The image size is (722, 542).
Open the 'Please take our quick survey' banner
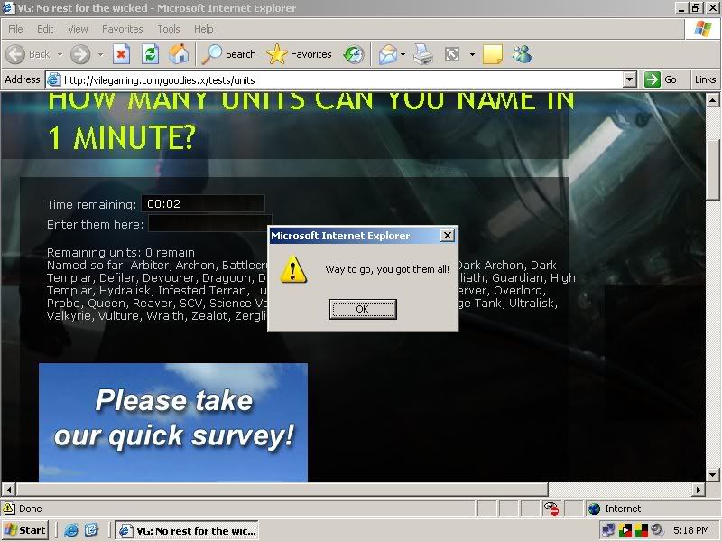173,423
